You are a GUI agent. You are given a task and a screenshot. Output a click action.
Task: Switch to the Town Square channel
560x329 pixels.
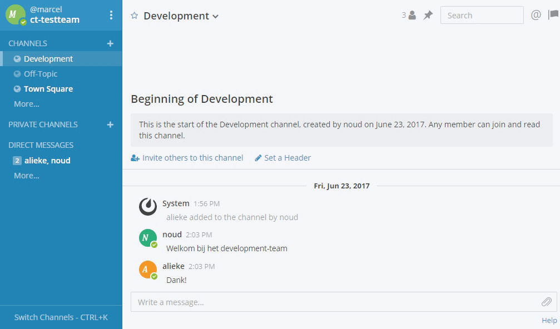click(48, 89)
